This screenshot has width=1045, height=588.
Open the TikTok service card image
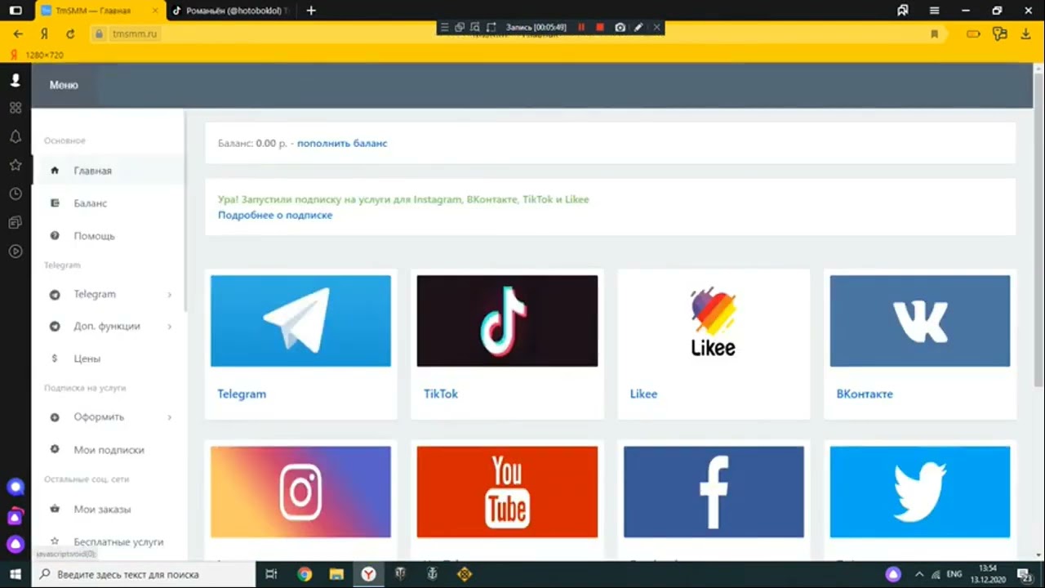(x=507, y=321)
